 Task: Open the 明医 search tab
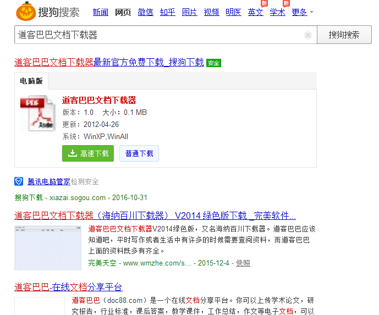(233, 12)
